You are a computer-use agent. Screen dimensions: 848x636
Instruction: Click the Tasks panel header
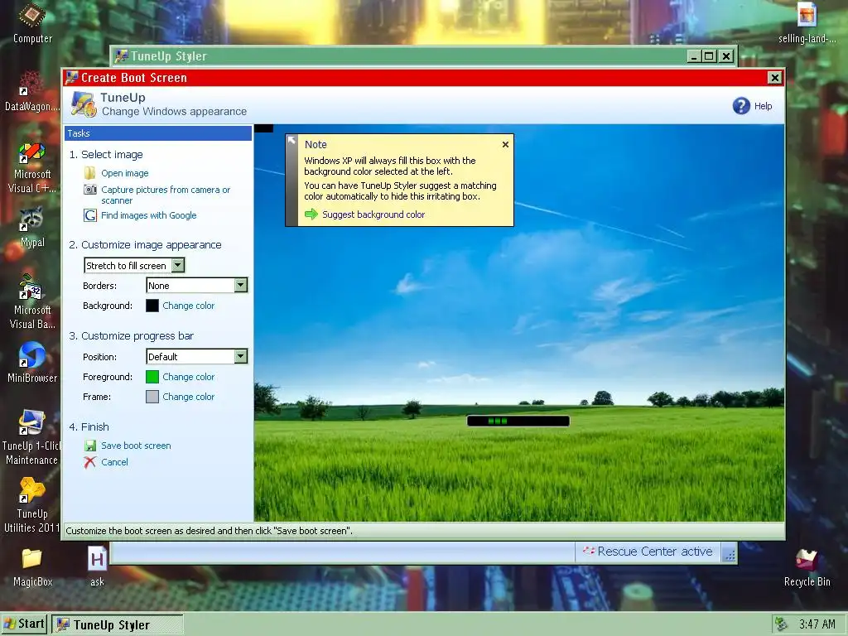tap(158, 133)
